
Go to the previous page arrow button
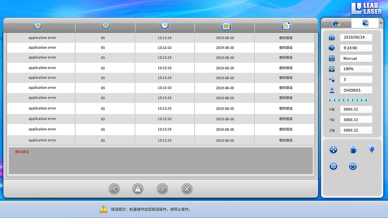point(114,189)
